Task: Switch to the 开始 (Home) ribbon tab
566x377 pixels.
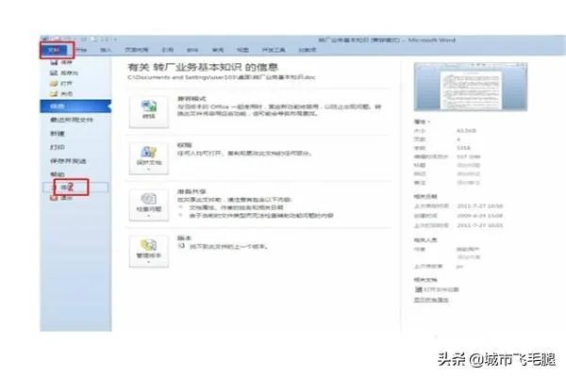Action: click(x=81, y=50)
